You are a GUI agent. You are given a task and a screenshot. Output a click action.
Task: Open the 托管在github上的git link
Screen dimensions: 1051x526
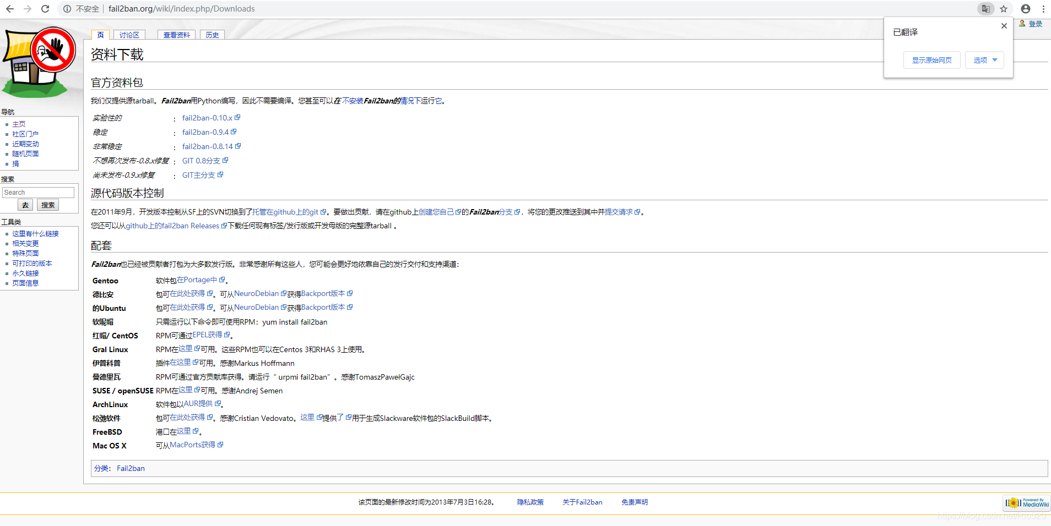click(x=285, y=212)
